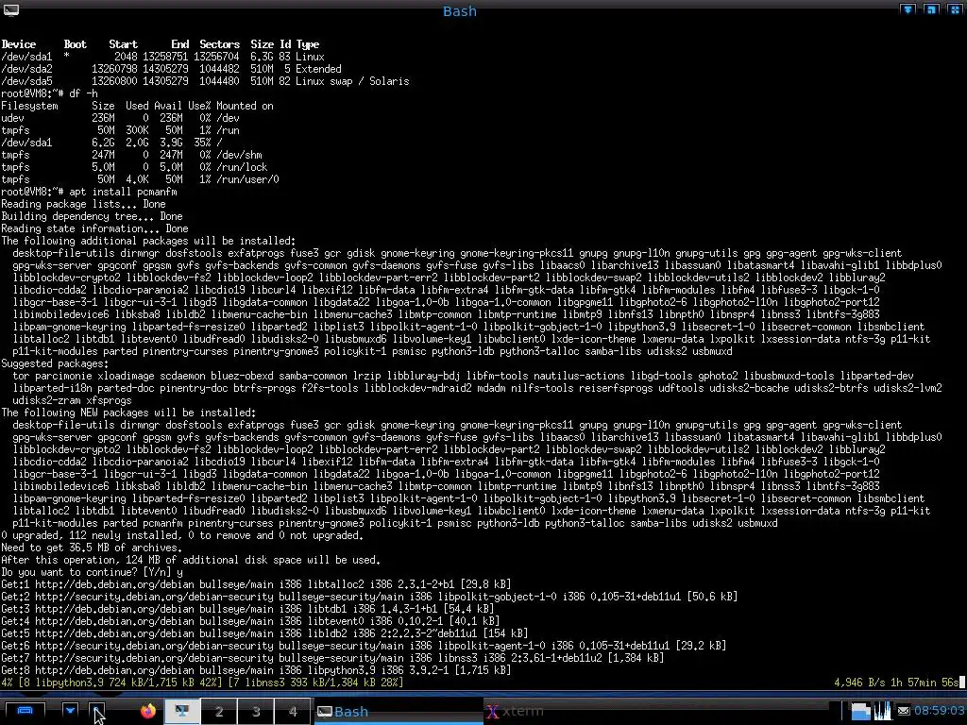Click the Get:3 libtdb1 download line
The image size is (967, 725).
247,609
